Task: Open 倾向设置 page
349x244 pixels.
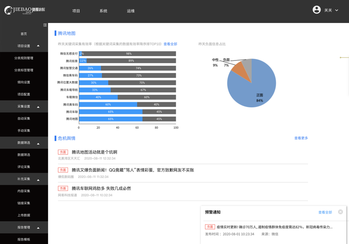Action: click(24, 82)
